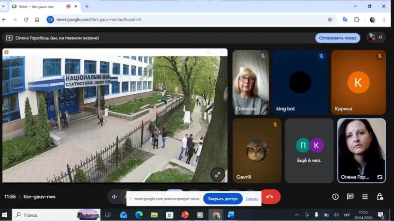The width and height of the screenshot is (394, 221).
Task: Bookmark this page with star icon
Action: pyautogui.click(x=330, y=19)
